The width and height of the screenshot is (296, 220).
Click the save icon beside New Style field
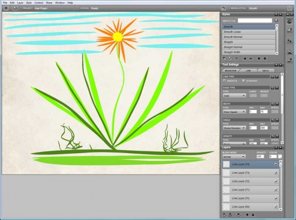(x=276, y=21)
